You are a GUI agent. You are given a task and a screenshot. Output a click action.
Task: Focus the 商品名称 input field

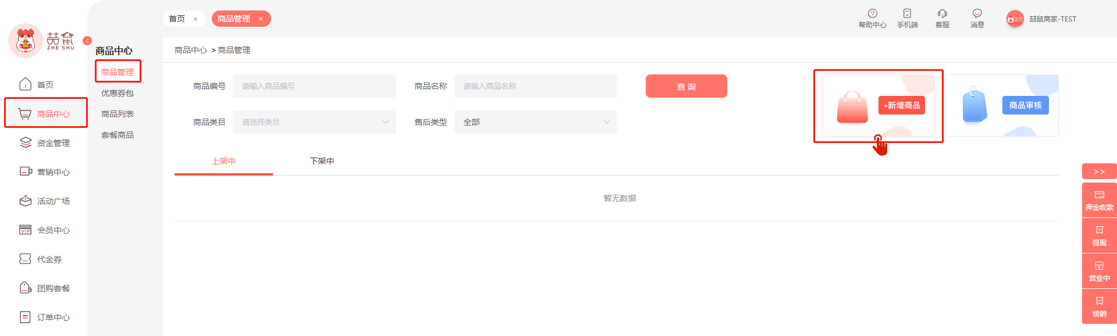[536, 86]
